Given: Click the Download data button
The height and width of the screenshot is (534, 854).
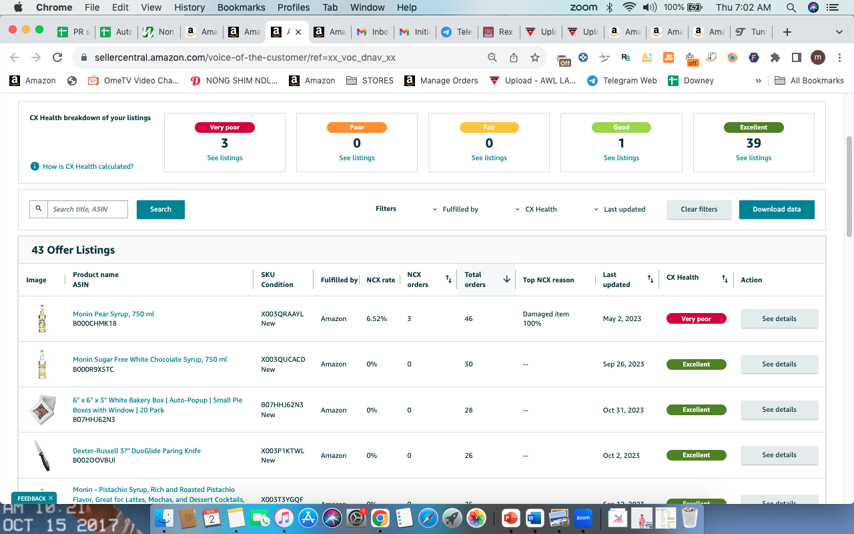Looking at the screenshot, I should (777, 210).
